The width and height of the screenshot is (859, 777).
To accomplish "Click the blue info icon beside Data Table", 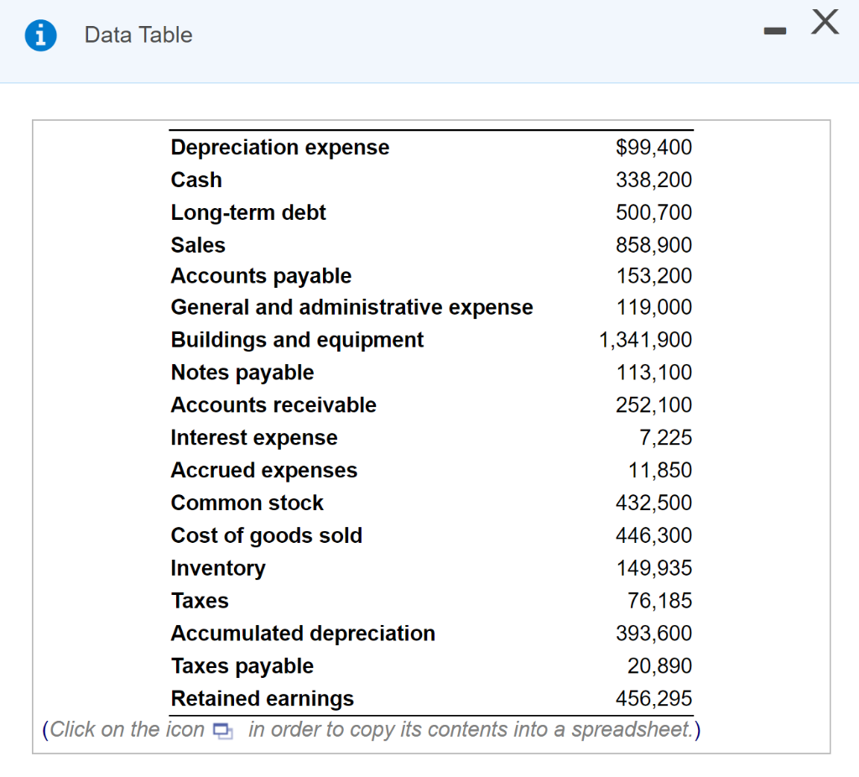I will [x=37, y=35].
